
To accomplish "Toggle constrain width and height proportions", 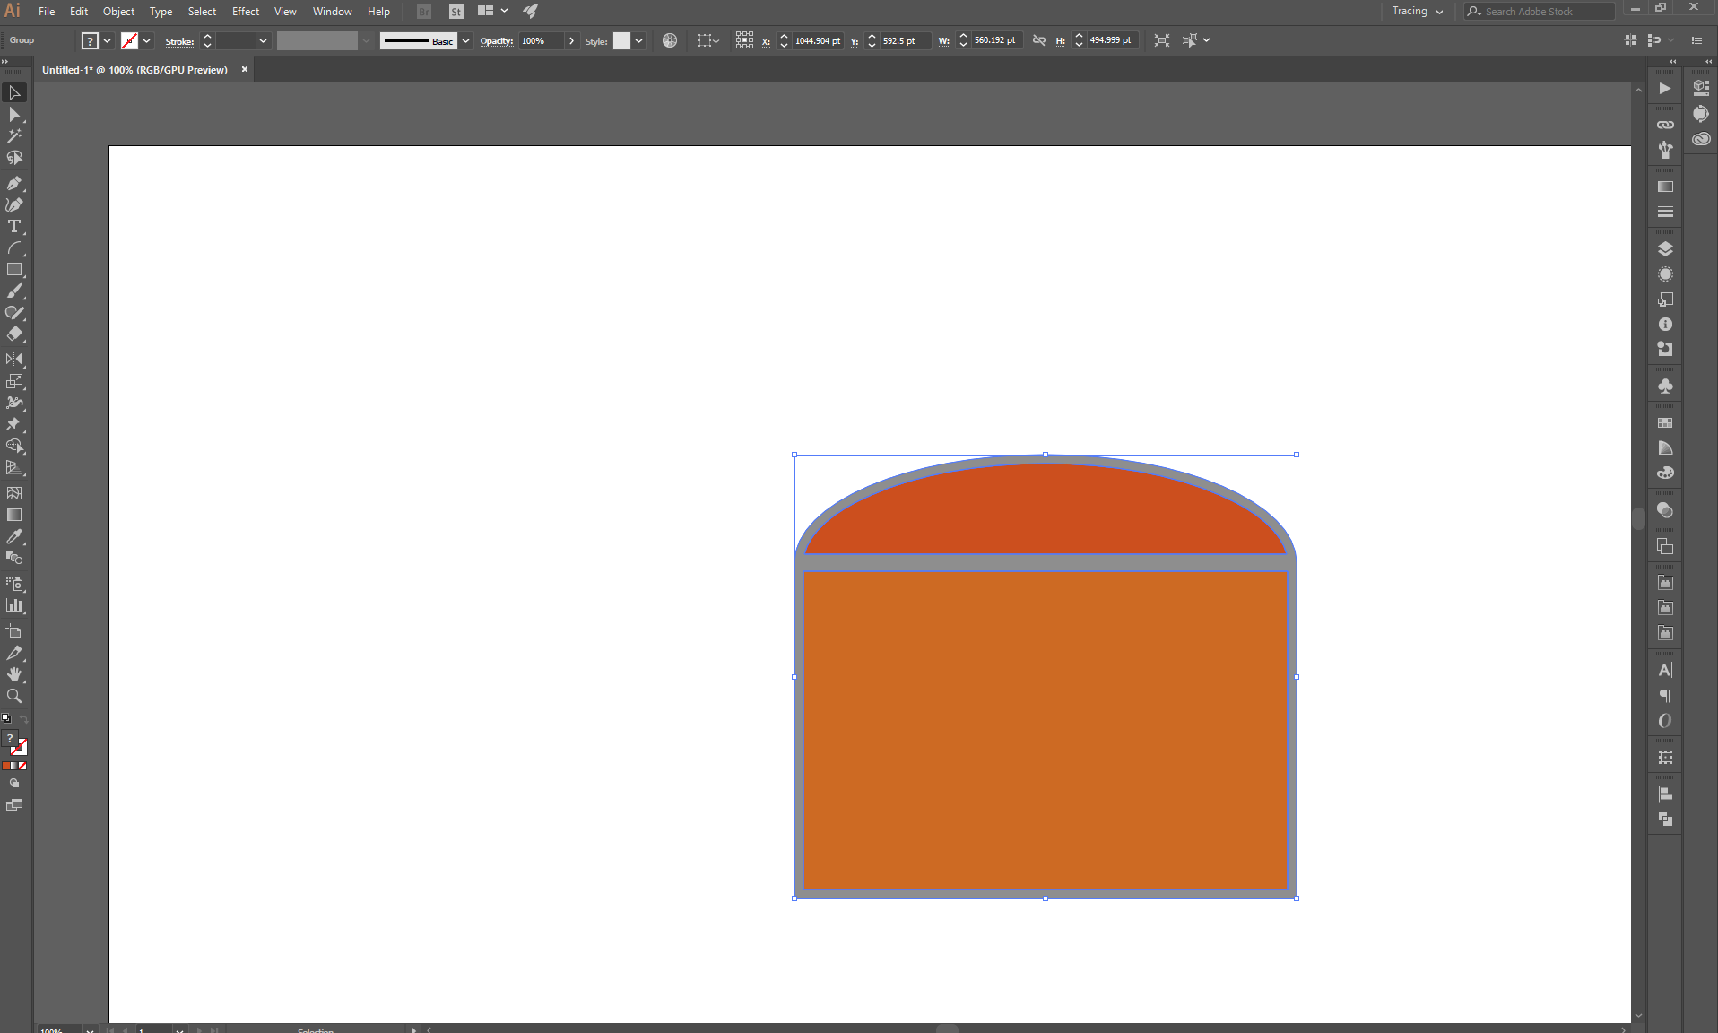I will click(1039, 40).
